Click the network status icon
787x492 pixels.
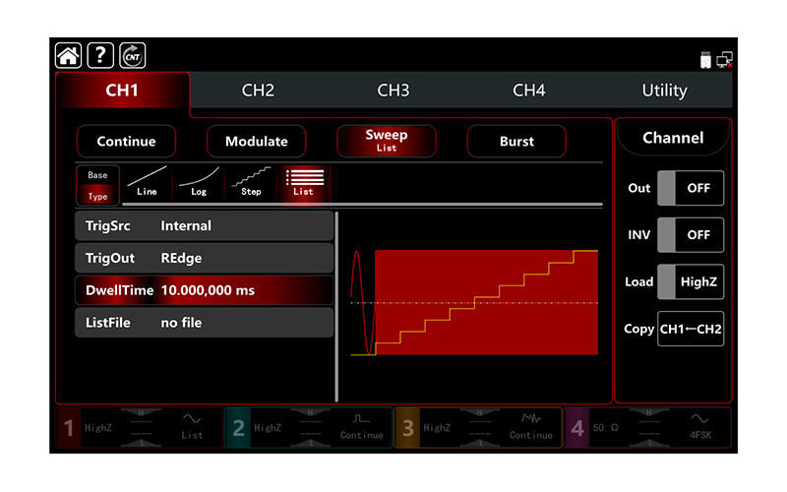point(725,59)
